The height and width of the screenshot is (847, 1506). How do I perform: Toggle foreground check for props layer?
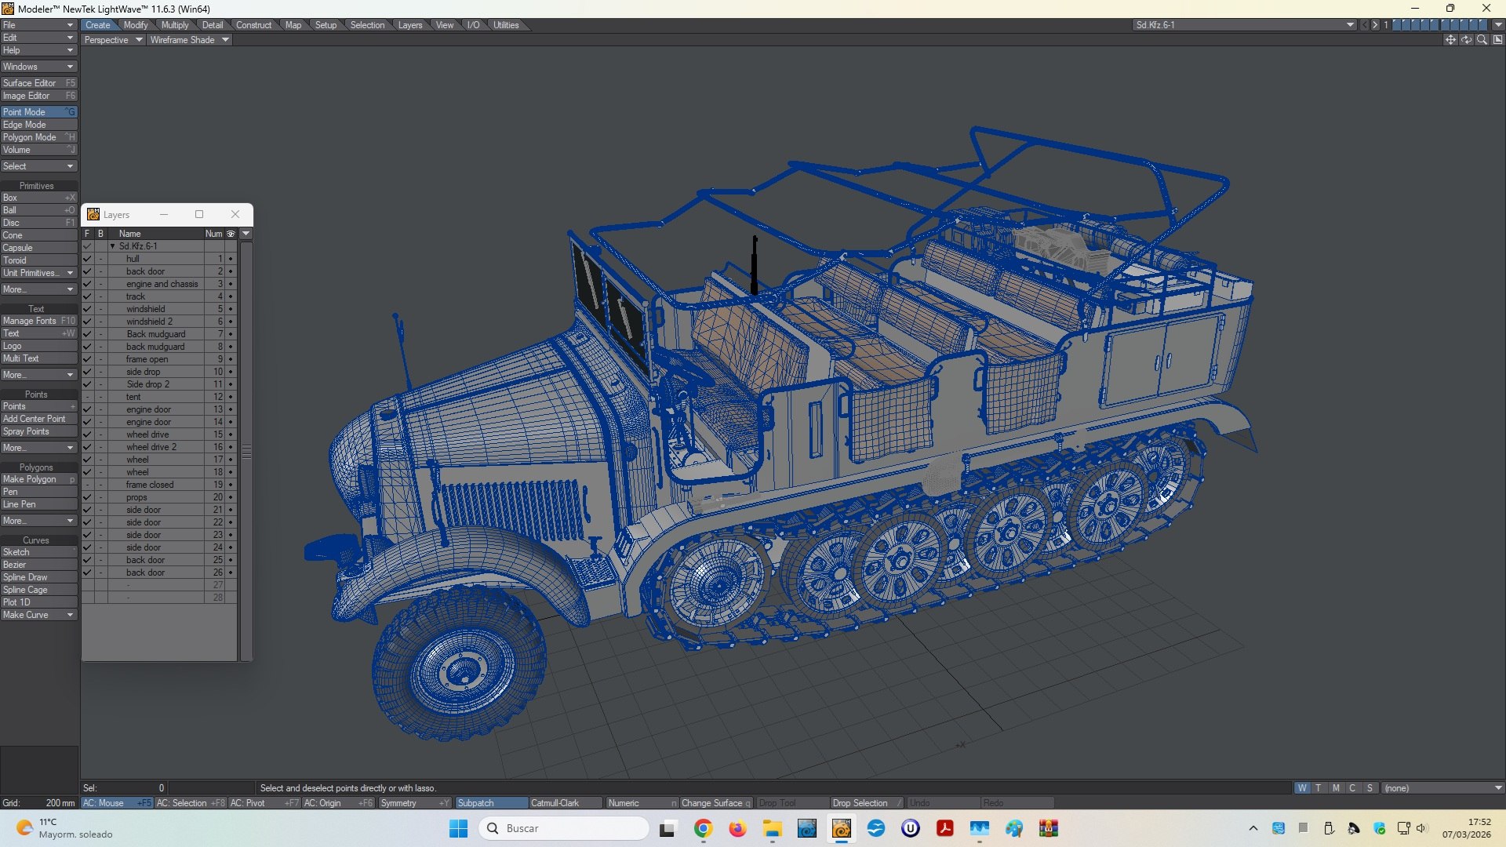click(87, 497)
